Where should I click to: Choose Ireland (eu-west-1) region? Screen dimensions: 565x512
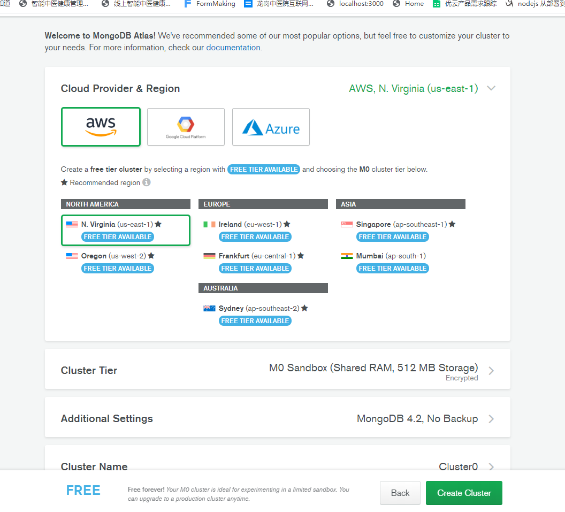coord(263,230)
